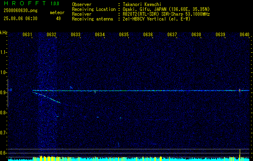Image resolution: width=253 pixels, height=161 pixels.
Task: Click the 'Receiving antenna' field label
Action: tap(93, 19)
